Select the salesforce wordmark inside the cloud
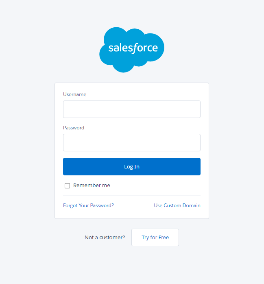 pos(133,48)
